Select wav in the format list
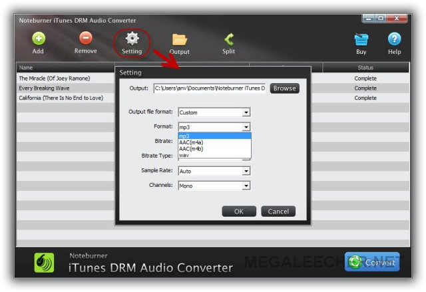Viewport: 426px width, 292px height. (x=214, y=155)
